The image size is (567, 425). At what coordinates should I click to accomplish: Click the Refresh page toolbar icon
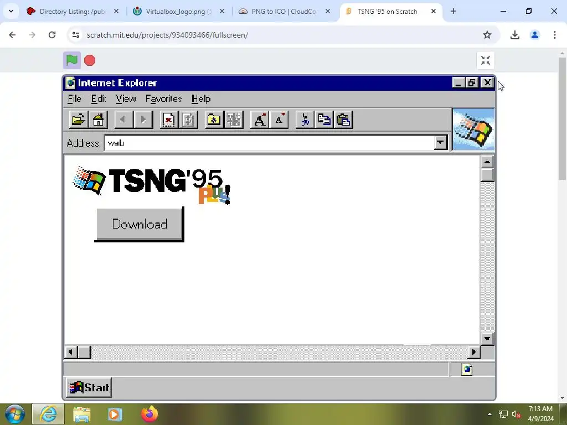click(189, 120)
